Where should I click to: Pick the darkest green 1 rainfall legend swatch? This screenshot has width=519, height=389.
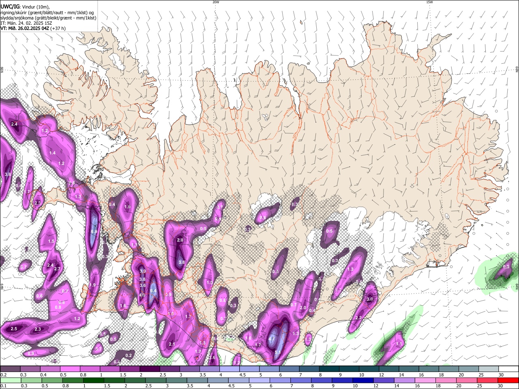(x=94, y=380)
